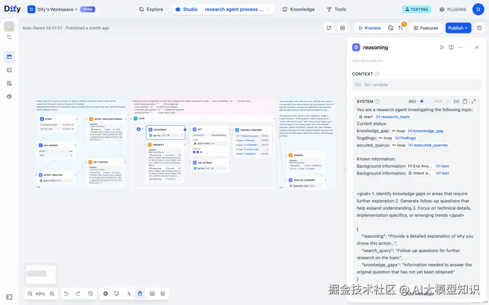Click the prompt generator sparkle icon

422,102
